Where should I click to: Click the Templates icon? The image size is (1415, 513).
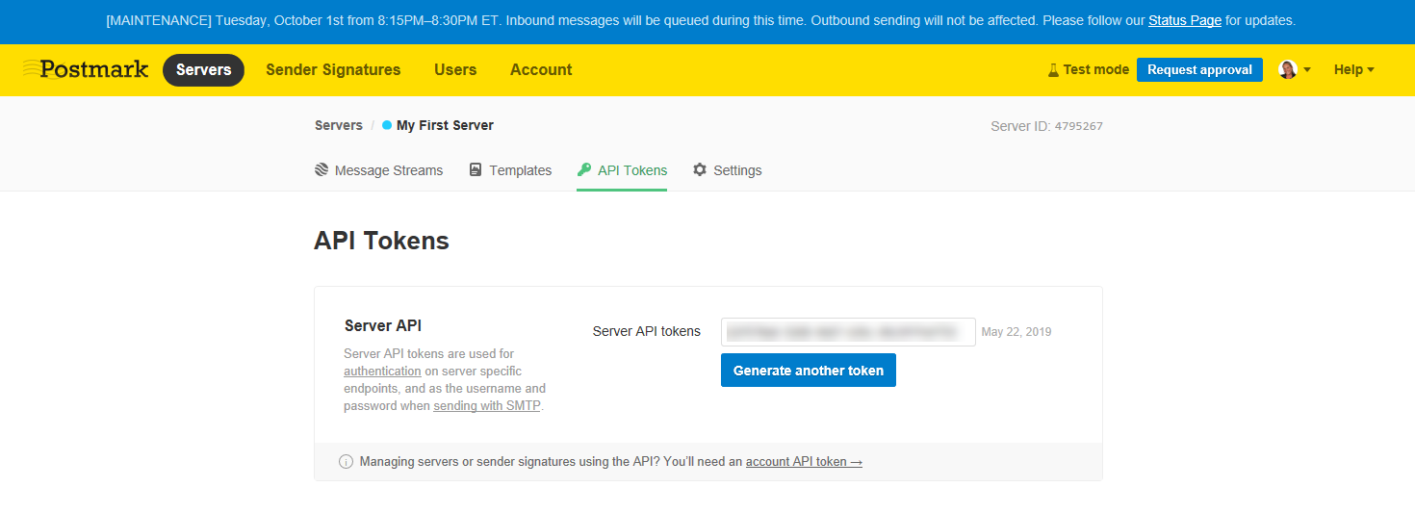[x=476, y=170]
